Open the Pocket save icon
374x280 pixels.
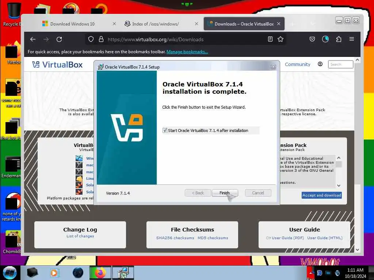pyautogui.click(x=312, y=39)
